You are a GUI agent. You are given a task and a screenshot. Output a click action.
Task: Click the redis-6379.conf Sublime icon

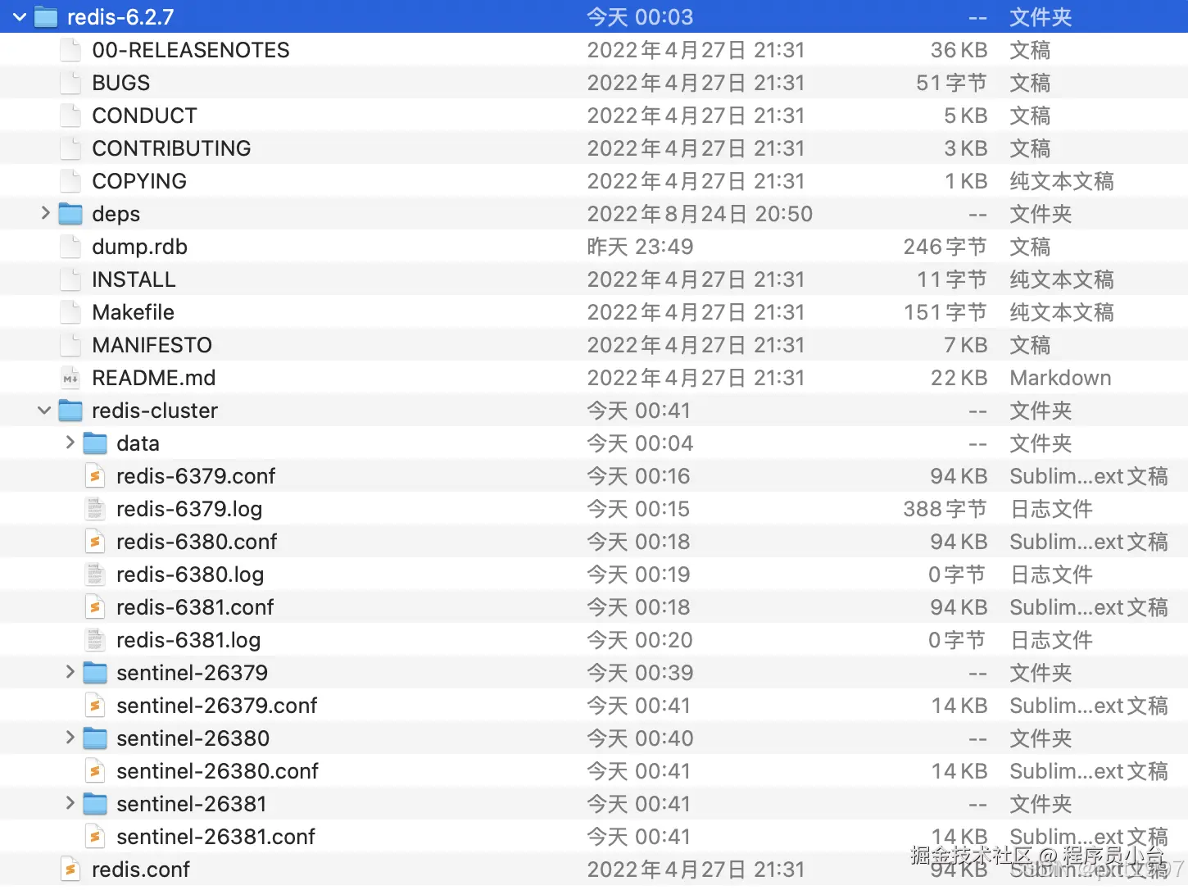[x=96, y=476]
